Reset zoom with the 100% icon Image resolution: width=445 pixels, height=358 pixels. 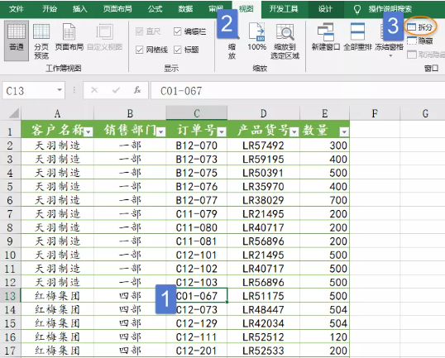(257, 37)
